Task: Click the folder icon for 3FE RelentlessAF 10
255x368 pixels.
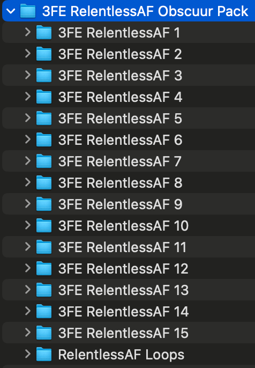Action: coord(44,225)
